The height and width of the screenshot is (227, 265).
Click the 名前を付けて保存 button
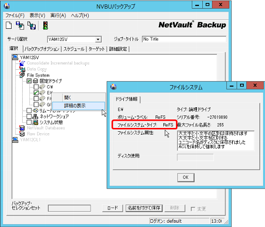click(x=144, y=208)
